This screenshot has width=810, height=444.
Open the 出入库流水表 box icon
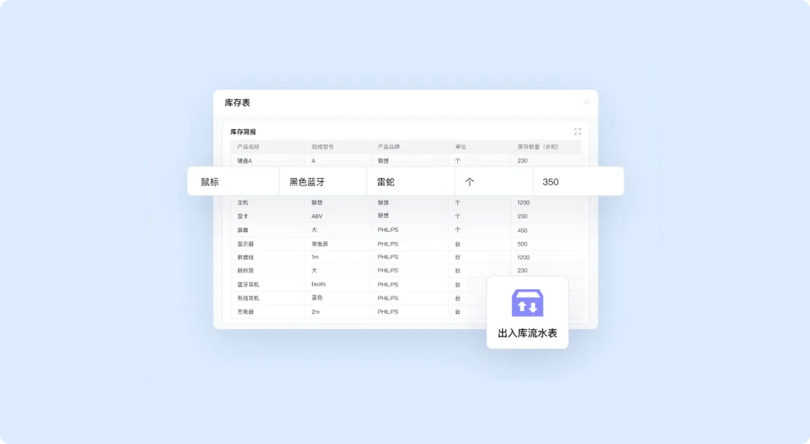(x=527, y=303)
